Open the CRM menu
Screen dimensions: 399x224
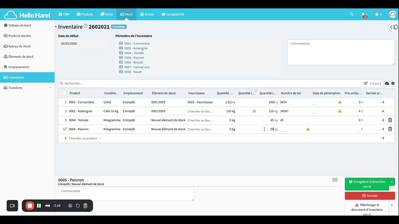coord(64,14)
